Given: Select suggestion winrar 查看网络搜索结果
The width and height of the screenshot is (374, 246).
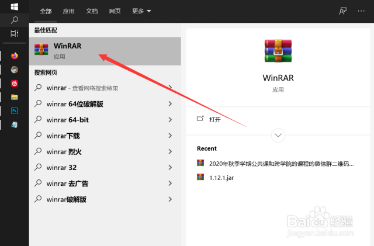Looking at the screenshot, I should (x=105, y=88).
